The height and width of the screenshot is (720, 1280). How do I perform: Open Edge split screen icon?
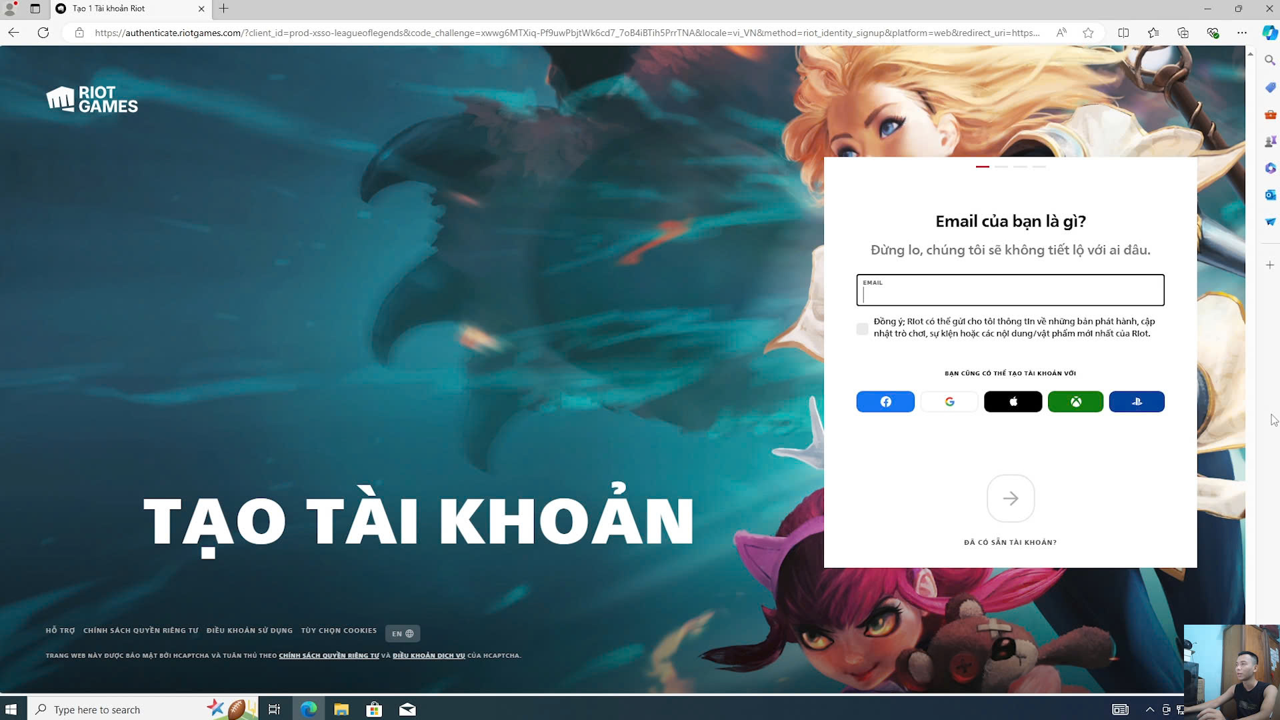(1123, 33)
